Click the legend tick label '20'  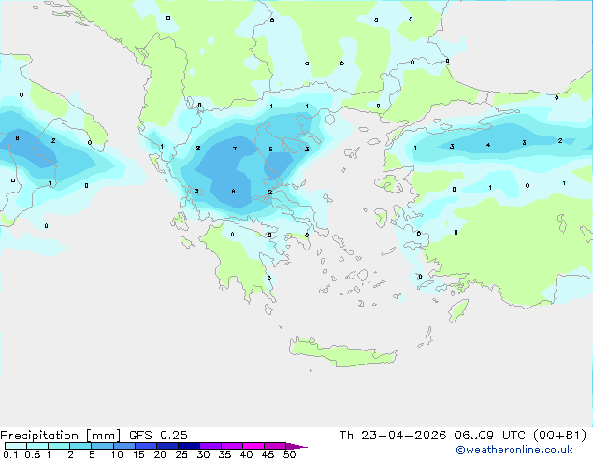click(x=160, y=454)
